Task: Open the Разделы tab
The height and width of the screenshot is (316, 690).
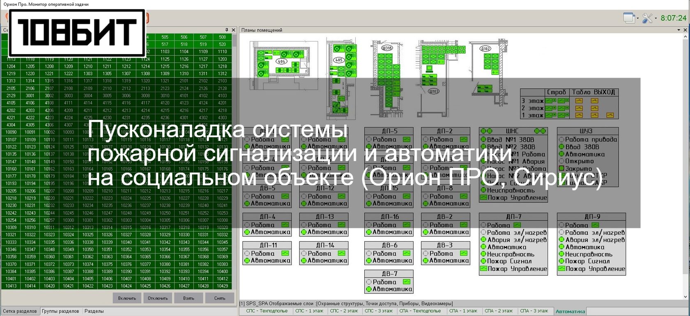Action: (94, 311)
